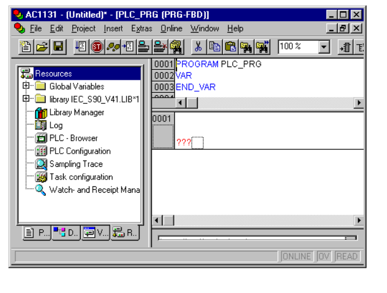Click right arrow of declaration editor scrollbar

tap(359, 103)
